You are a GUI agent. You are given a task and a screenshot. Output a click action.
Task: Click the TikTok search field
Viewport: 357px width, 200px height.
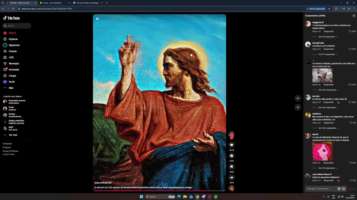[17, 26]
